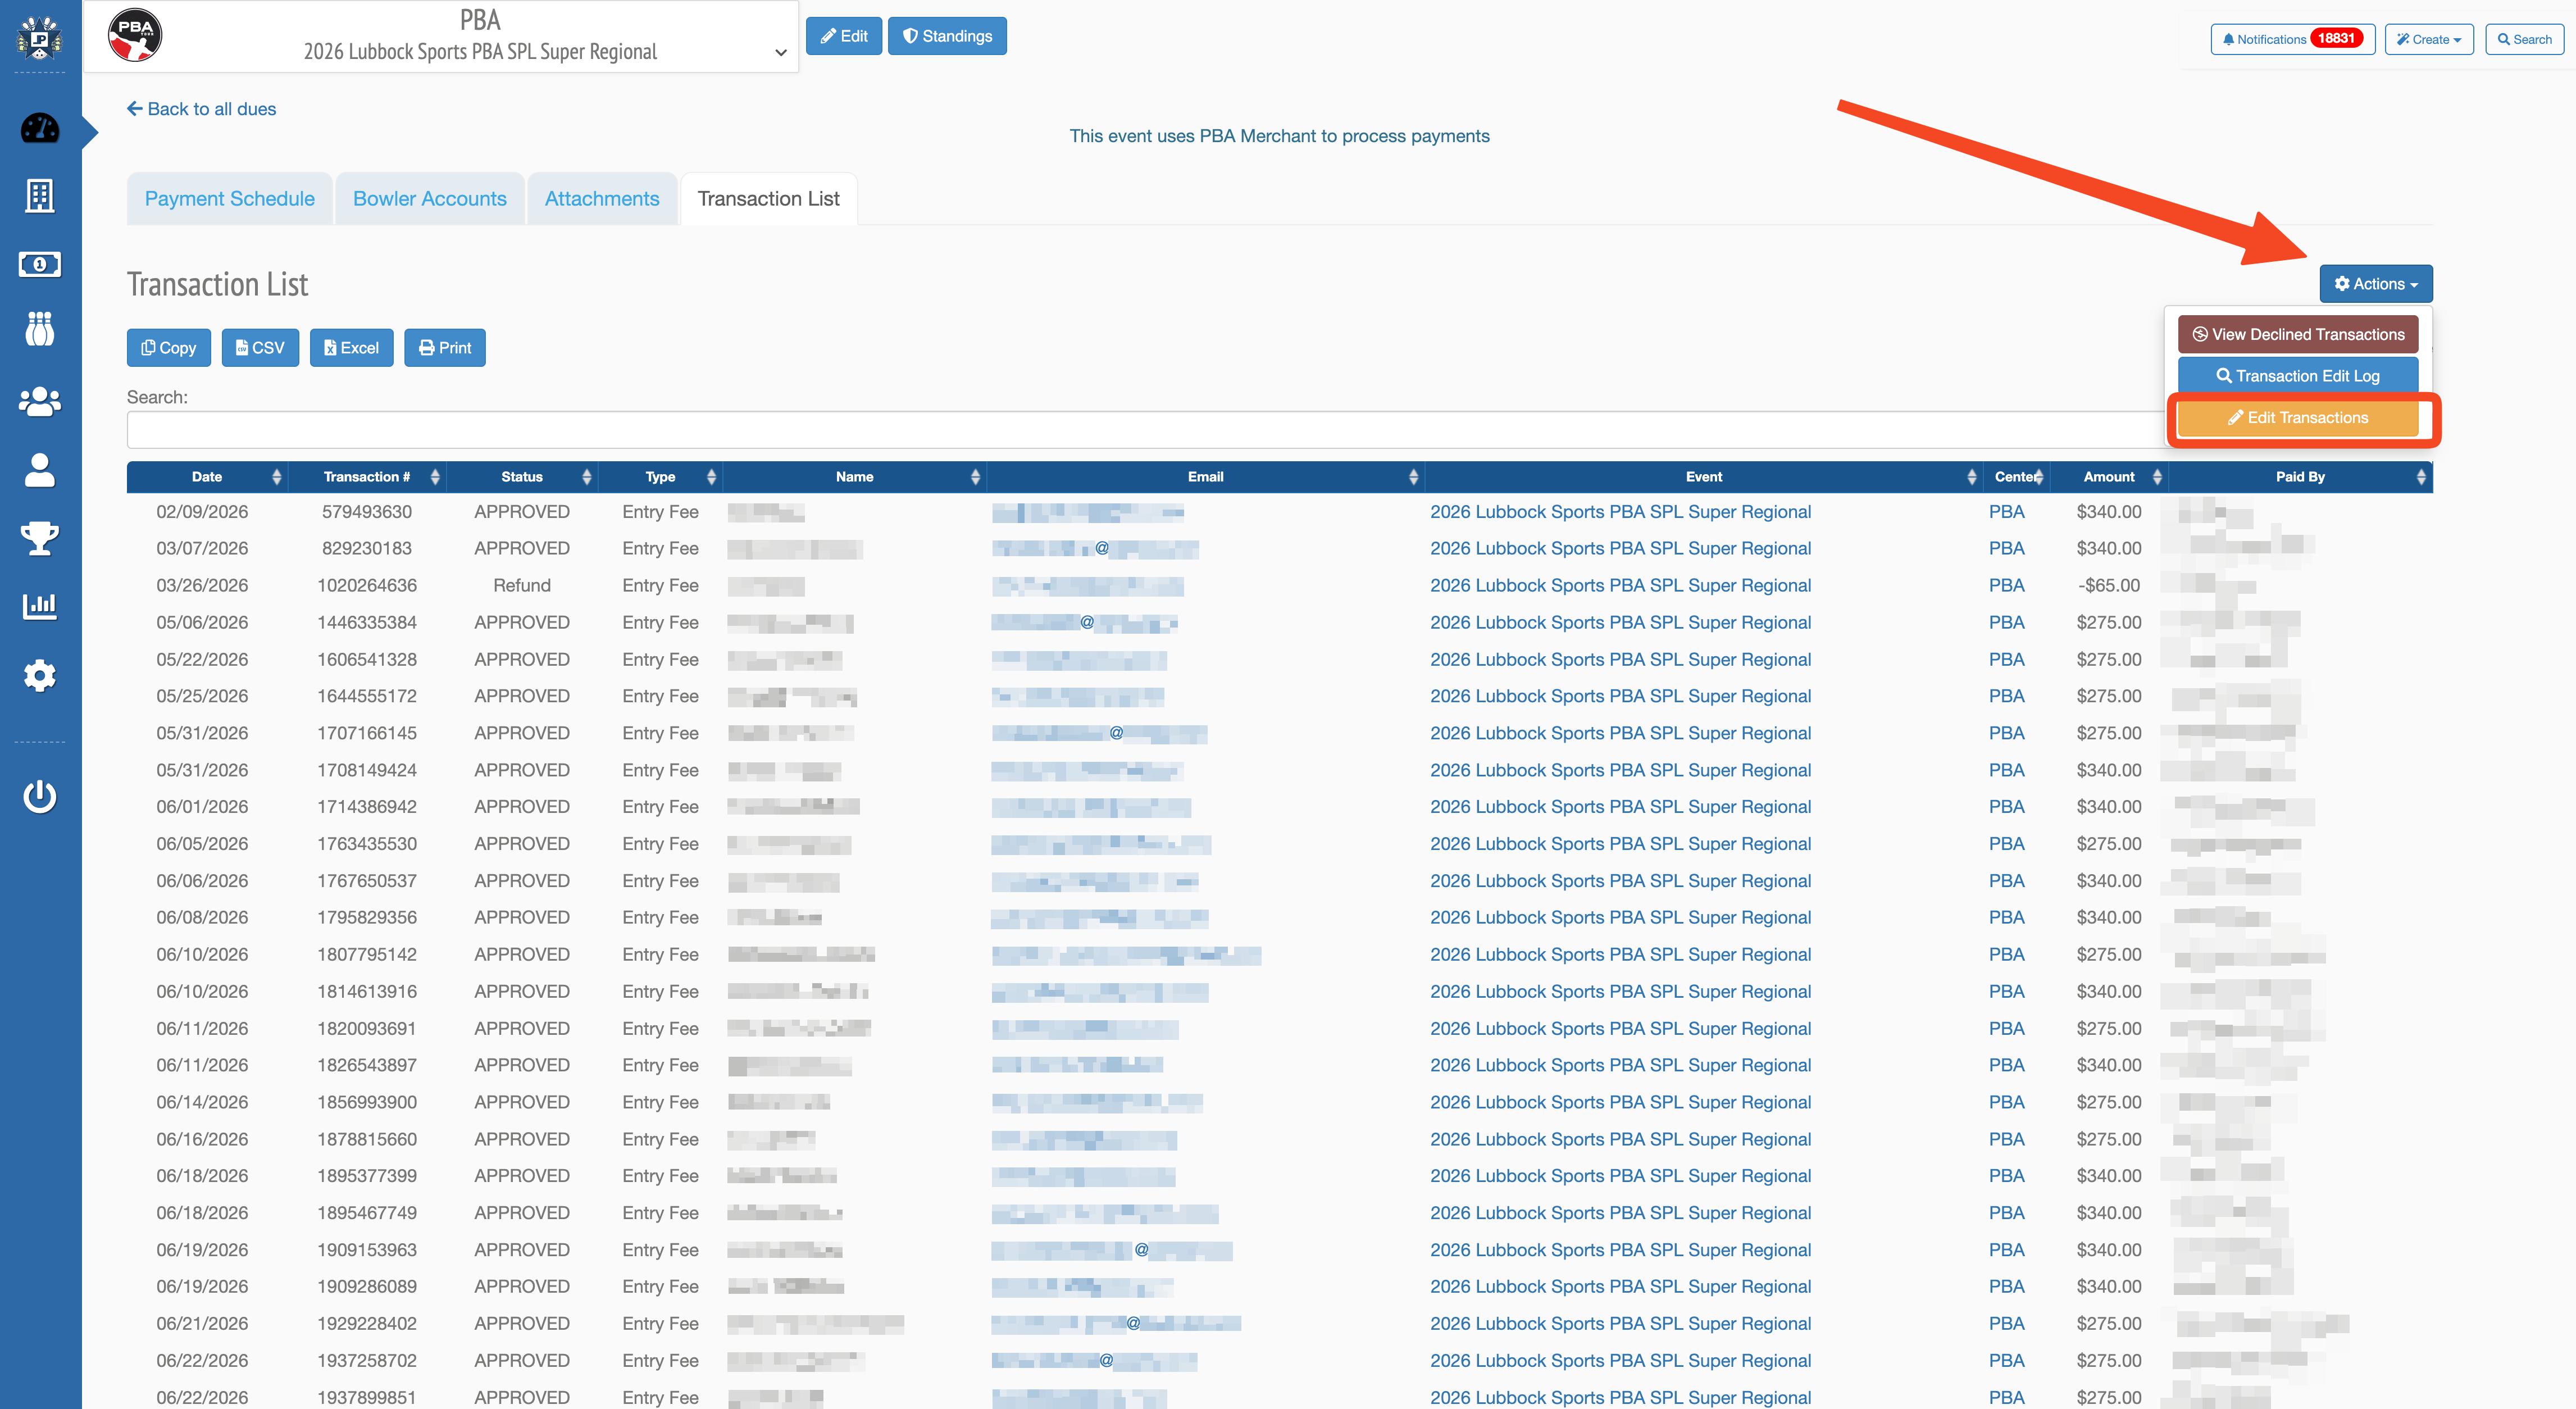The width and height of the screenshot is (2576, 1409).
Task: Switch to the Bowler Accounts tab
Action: [430, 198]
